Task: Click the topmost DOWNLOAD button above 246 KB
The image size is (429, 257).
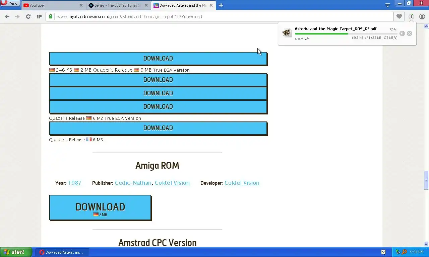Action: pos(158,59)
